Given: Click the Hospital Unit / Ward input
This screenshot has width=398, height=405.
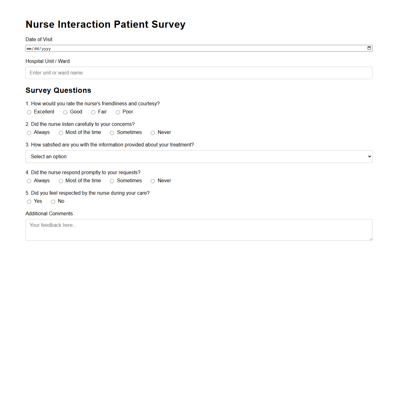Looking at the screenshot, I should point(199,73).
